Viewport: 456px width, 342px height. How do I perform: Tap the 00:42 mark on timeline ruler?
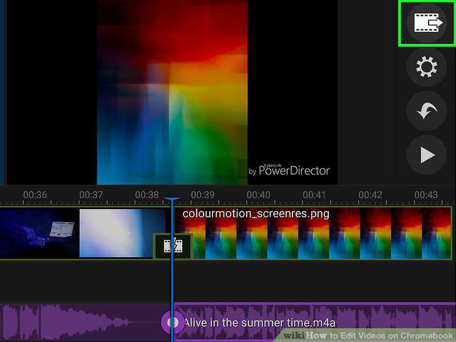(370, 195)
